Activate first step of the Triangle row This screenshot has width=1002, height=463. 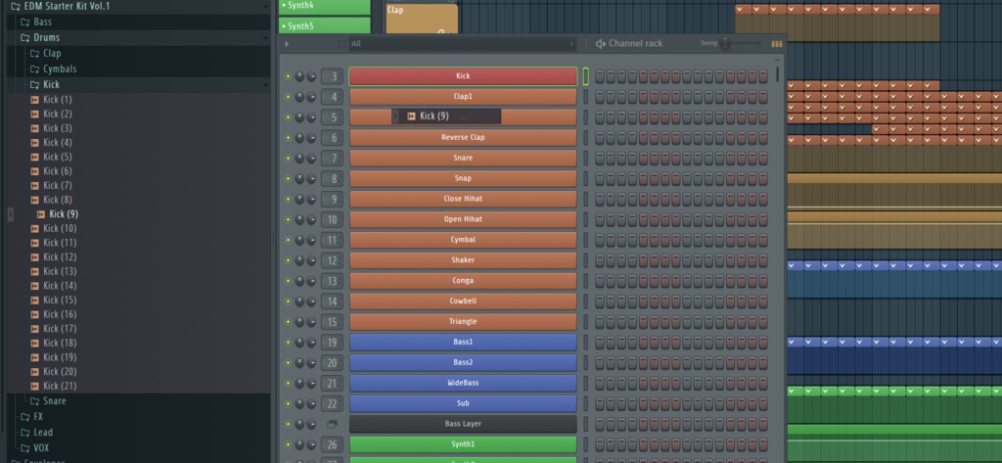pos(600,322)
